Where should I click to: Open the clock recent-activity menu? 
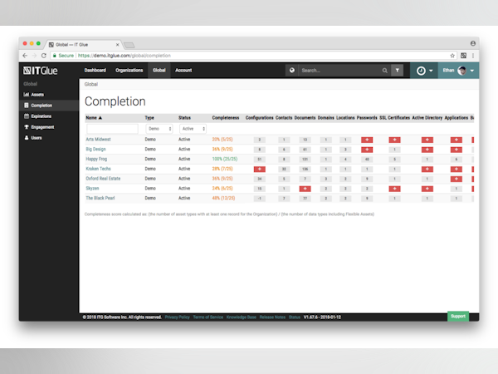[x=424, y=71]
